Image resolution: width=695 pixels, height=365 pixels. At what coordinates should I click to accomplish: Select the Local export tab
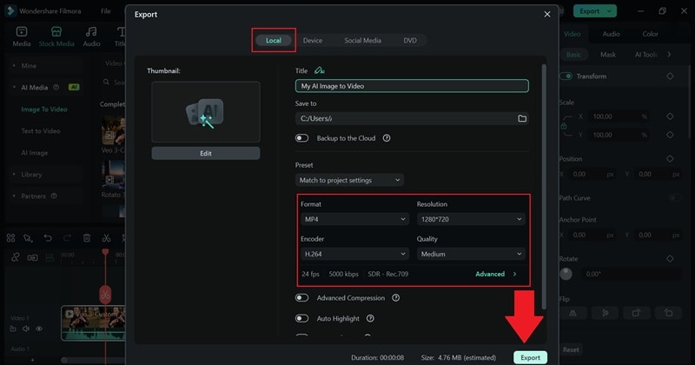[274, 40]
